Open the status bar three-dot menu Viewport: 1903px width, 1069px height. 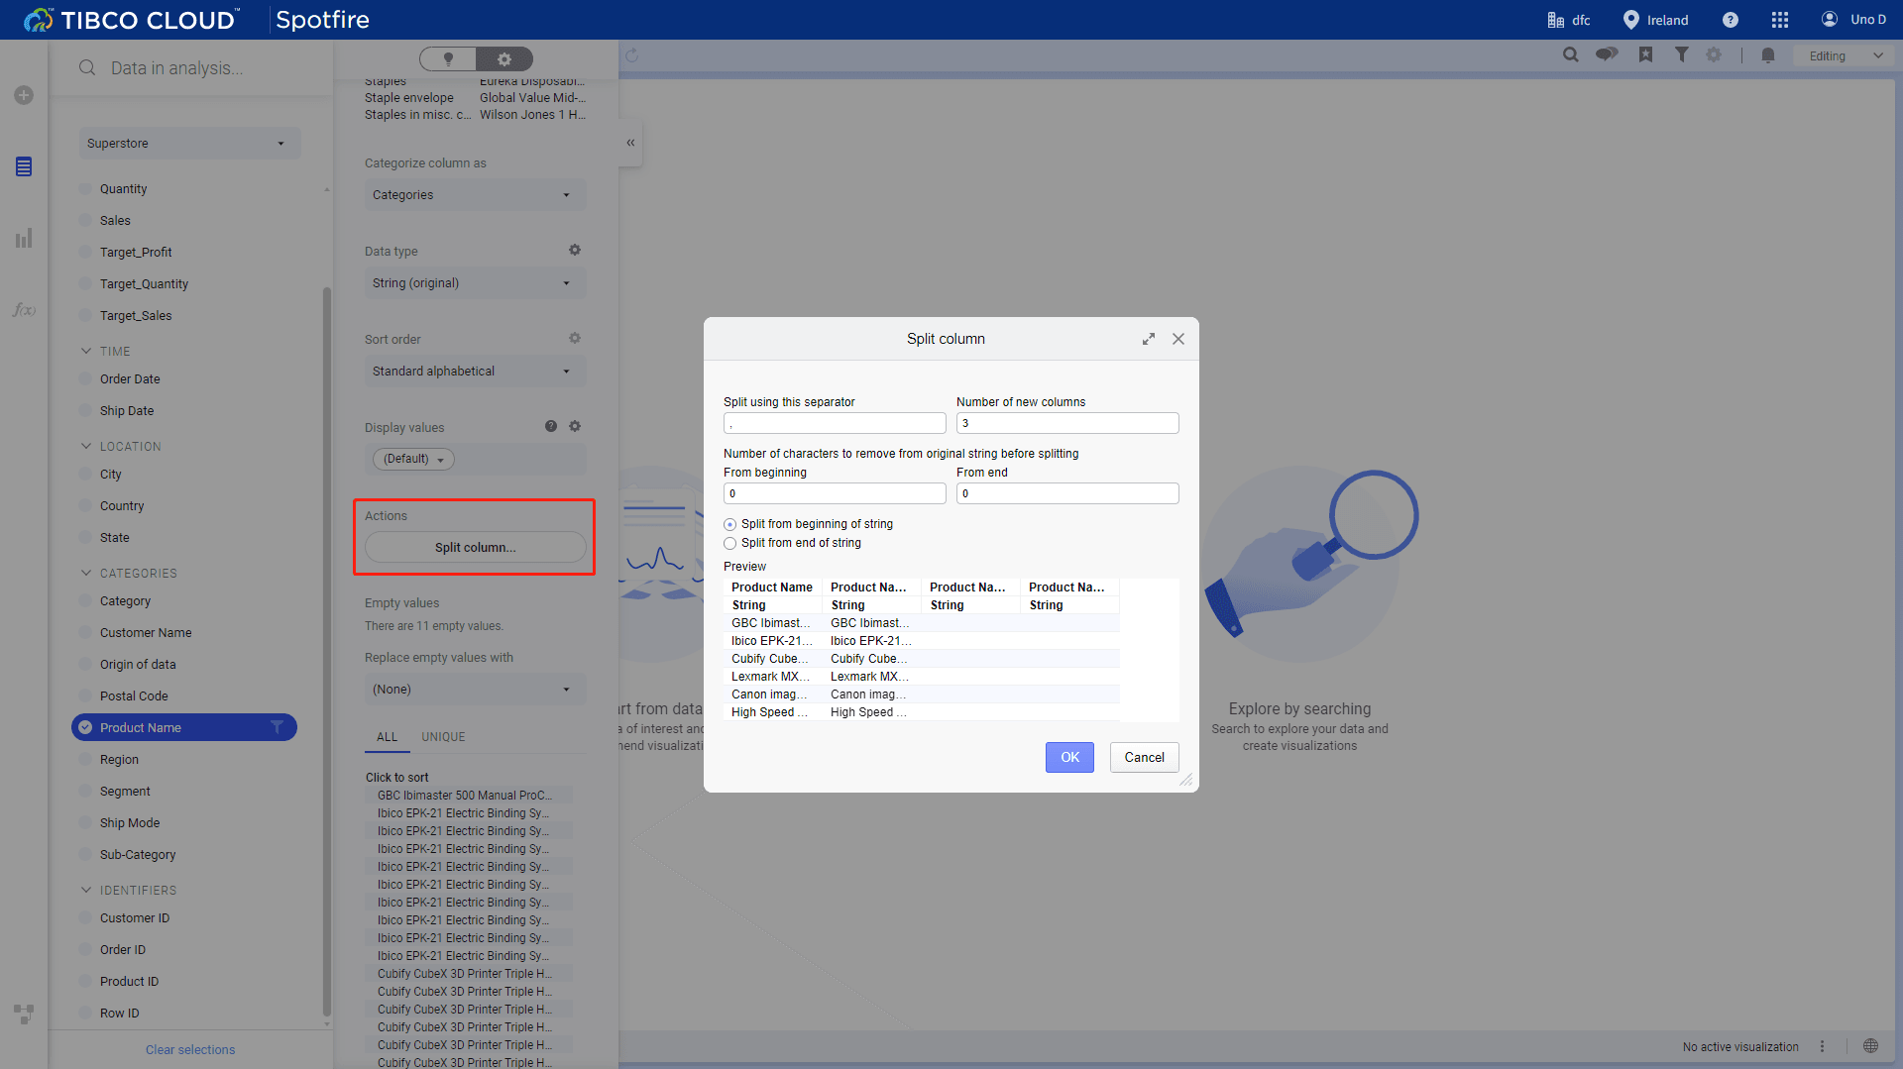[1822, 1046]
